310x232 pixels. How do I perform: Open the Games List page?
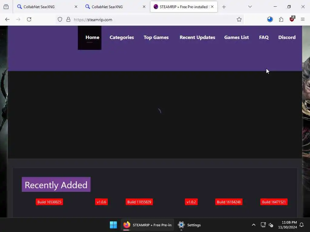[236, 37]
